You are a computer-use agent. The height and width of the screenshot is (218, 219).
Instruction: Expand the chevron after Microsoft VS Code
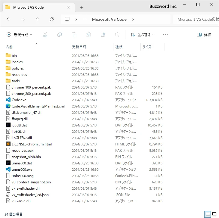pos(133,19)
